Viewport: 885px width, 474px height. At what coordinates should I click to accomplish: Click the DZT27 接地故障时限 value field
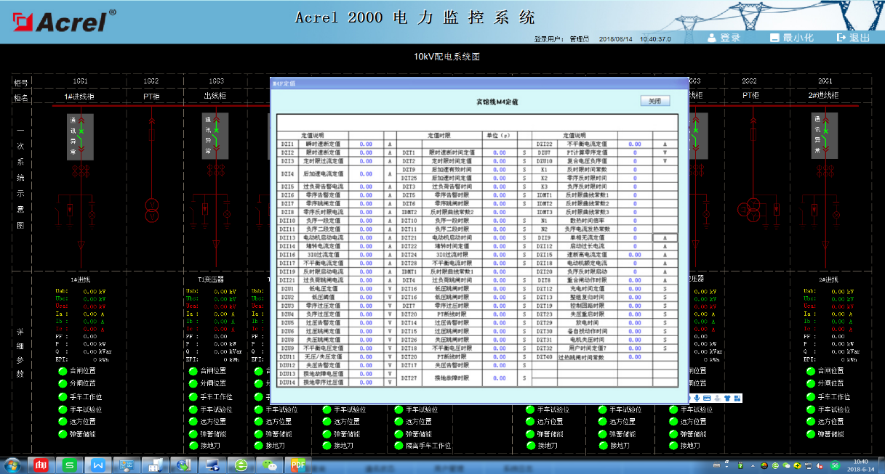pos(499,378)
